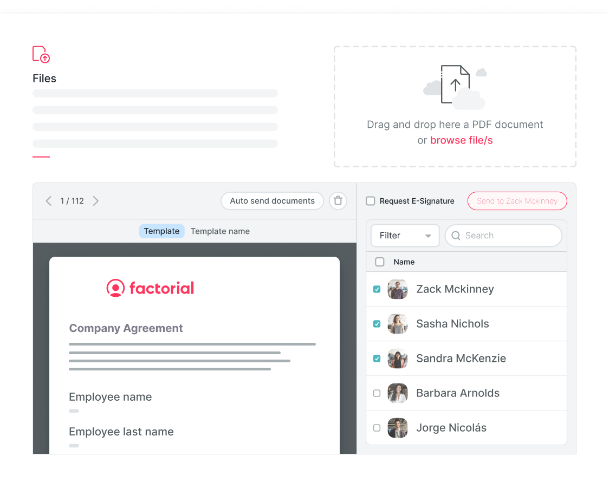Click the Employee last name field label

point(121,432)
